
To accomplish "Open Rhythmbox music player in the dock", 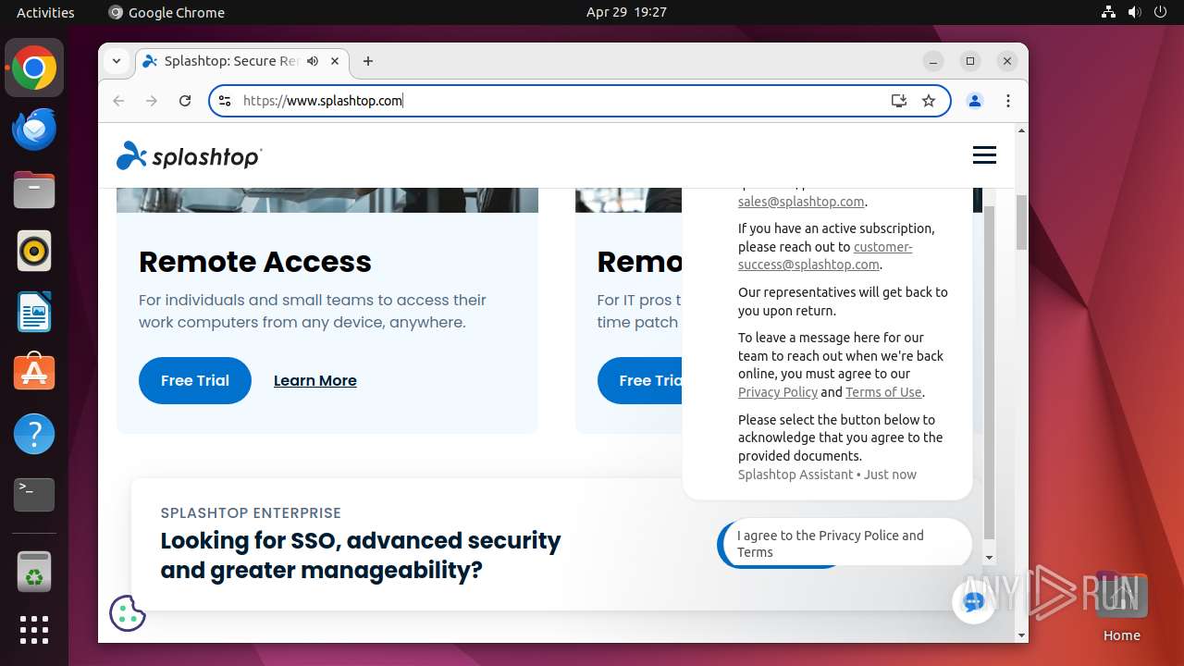I will tap(34, 252).
